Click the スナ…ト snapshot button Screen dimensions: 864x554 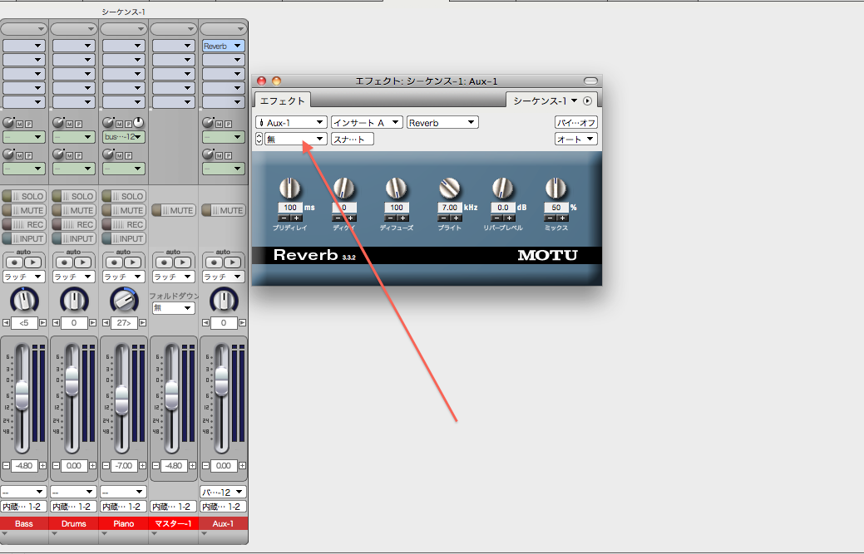pos(353,139)
